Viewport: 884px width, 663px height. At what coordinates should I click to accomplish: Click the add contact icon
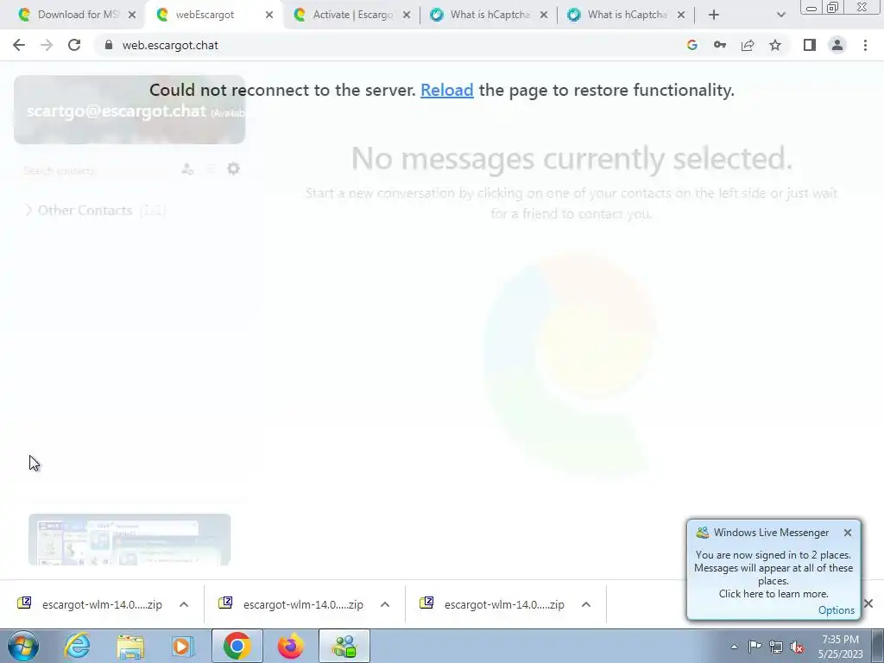click(187, 168)
